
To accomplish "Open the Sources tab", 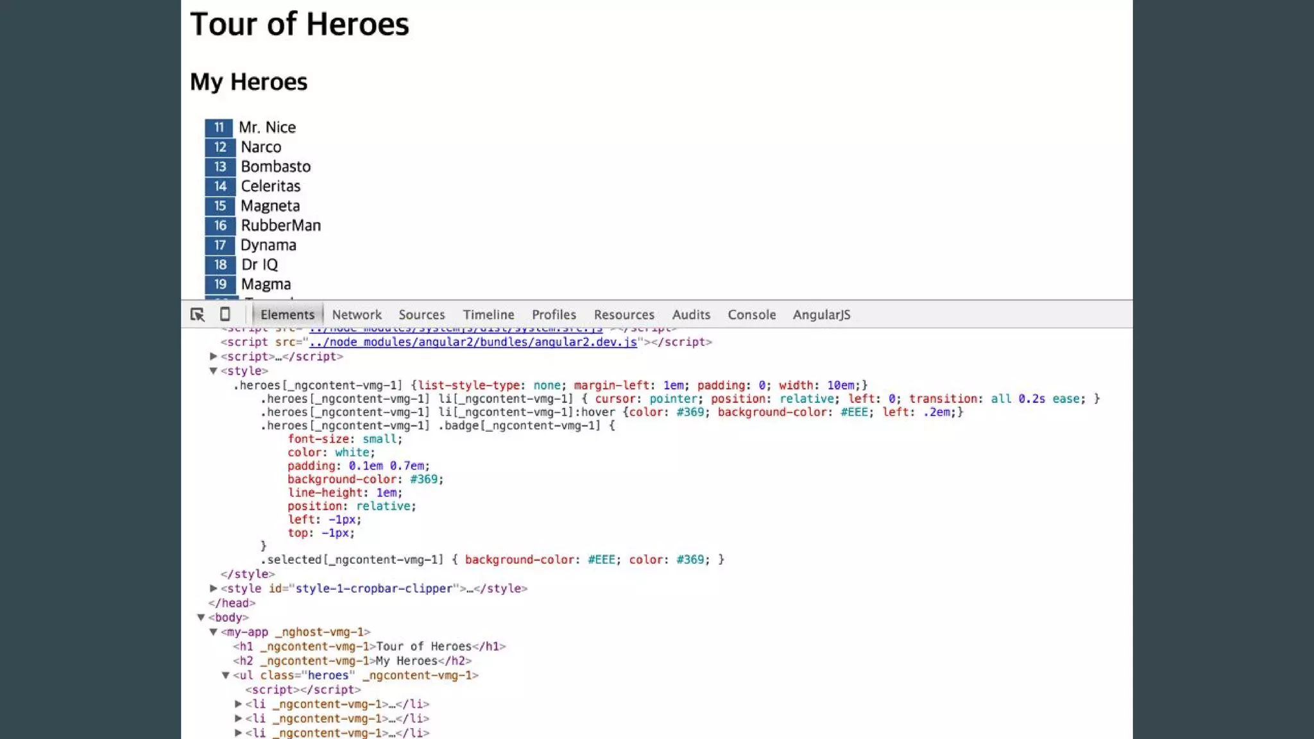I will pos(422,315).
